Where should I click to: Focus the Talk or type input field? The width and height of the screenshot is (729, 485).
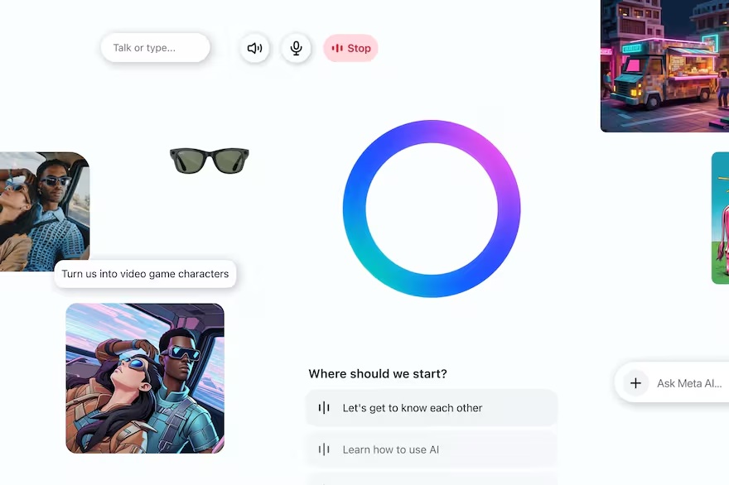(x=155, y=47)
